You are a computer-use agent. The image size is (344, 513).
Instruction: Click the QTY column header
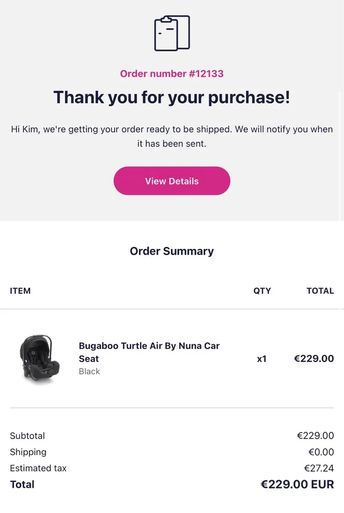(x=262, y=291)
